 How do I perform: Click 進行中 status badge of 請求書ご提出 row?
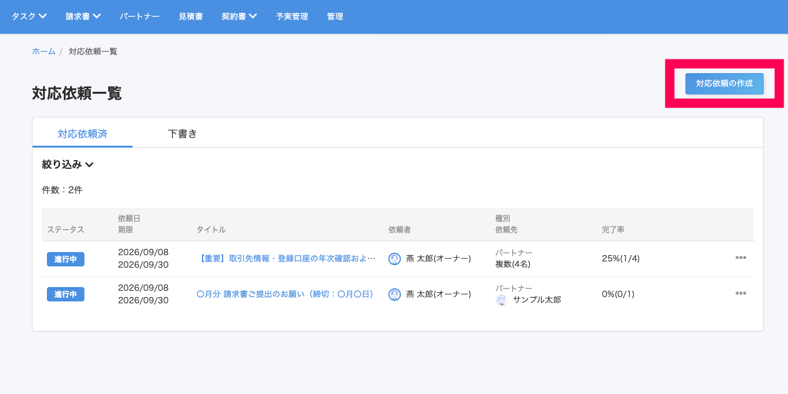click(66, 295)
